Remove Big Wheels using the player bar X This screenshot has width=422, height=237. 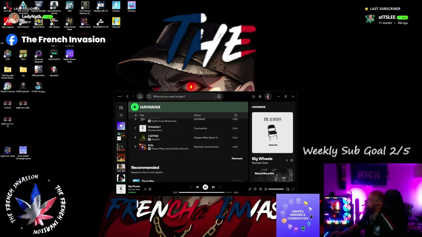click(x=145, y=189)
